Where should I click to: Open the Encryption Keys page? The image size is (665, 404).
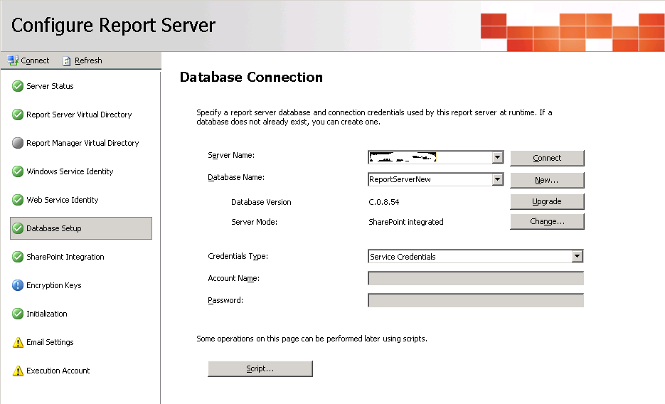(54, 285)
